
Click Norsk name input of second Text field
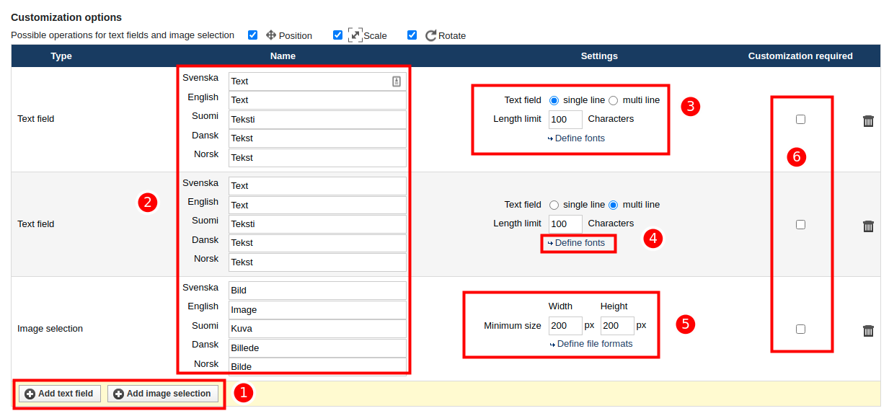[x=317, y=262]
